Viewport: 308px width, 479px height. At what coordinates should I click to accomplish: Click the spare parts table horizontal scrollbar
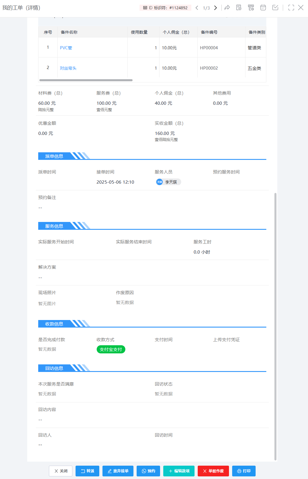86,80
